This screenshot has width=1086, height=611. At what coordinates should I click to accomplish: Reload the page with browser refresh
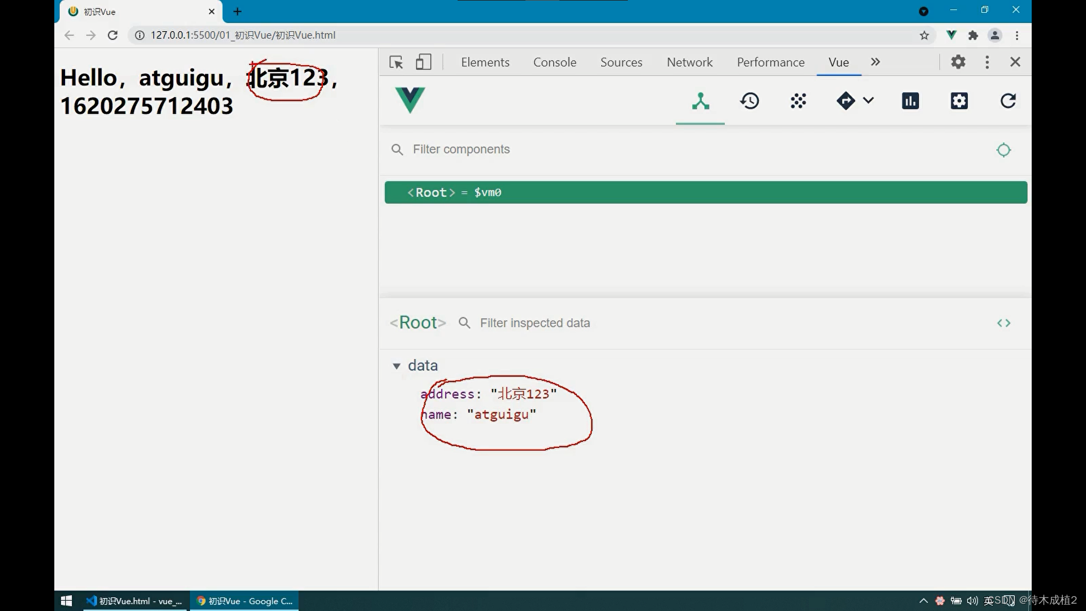pos(113,35)
